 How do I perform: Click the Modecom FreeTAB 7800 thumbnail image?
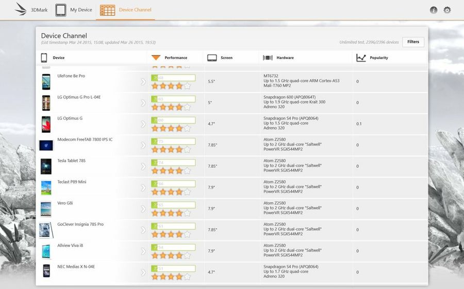click(46, 146)
